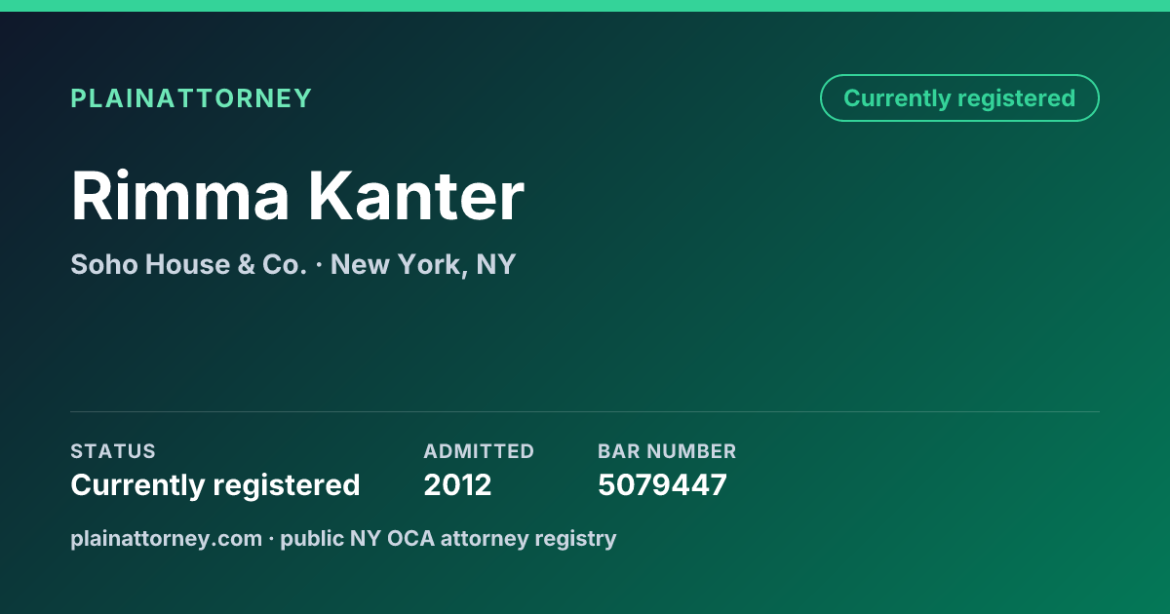1170x614 pixels.
Task: Click the middle dot between employer and city
Action: coord(319,265)
